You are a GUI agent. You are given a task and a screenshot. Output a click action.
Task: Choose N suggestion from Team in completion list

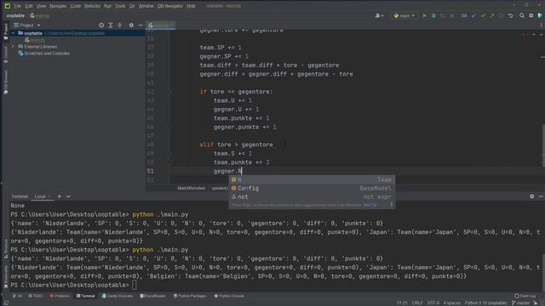point(312,179)
